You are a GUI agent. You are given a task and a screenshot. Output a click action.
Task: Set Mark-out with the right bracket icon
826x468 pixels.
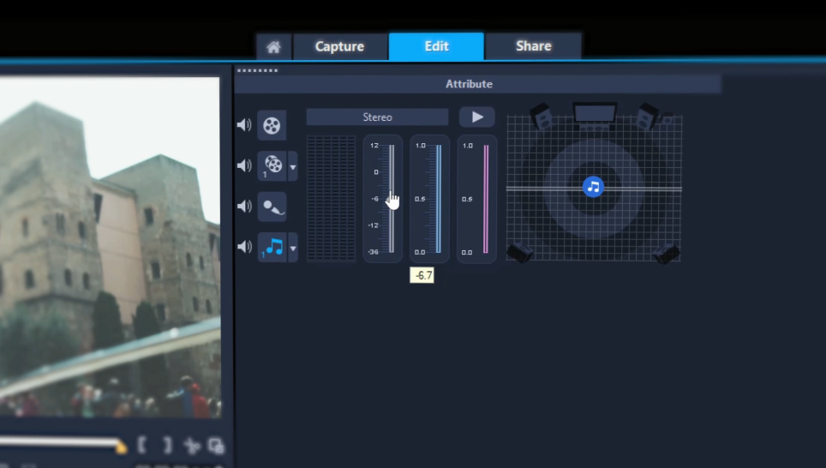tap(168, 445)
